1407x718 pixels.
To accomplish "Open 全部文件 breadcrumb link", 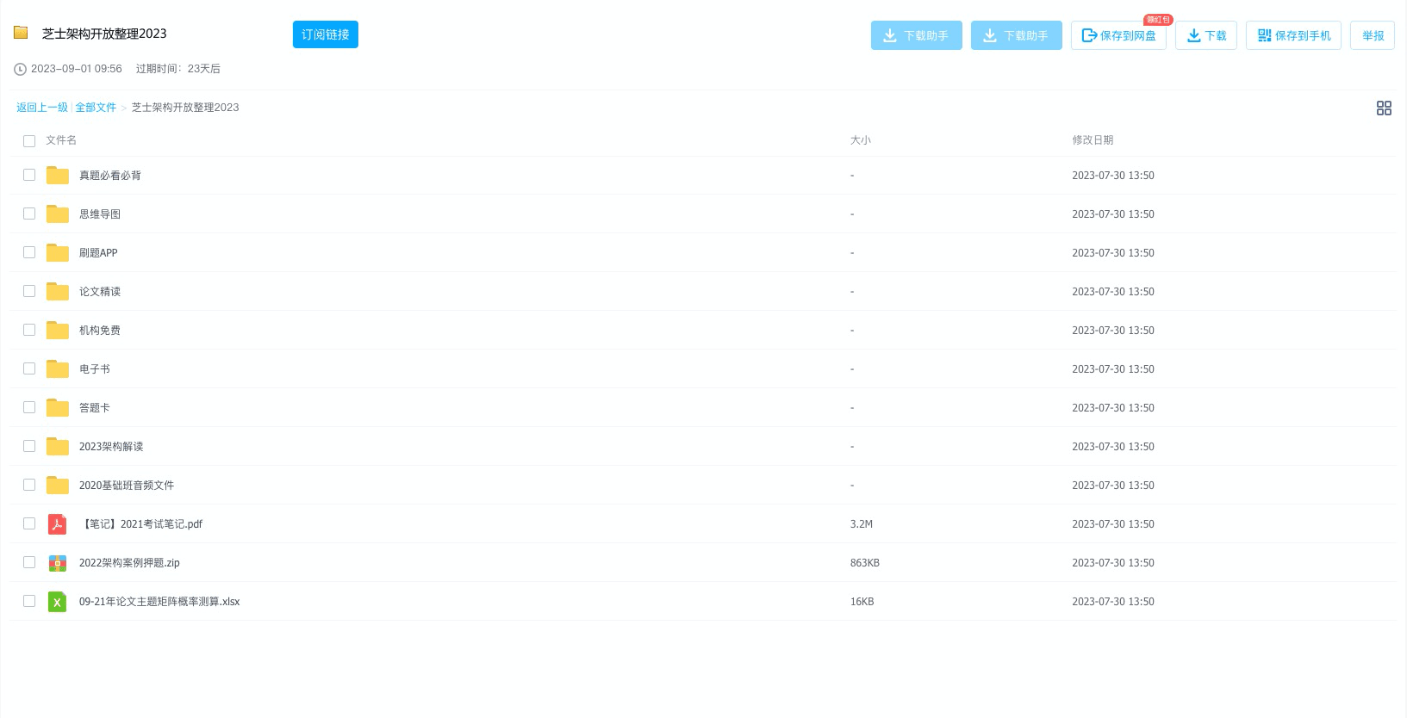I will (96, 108).
